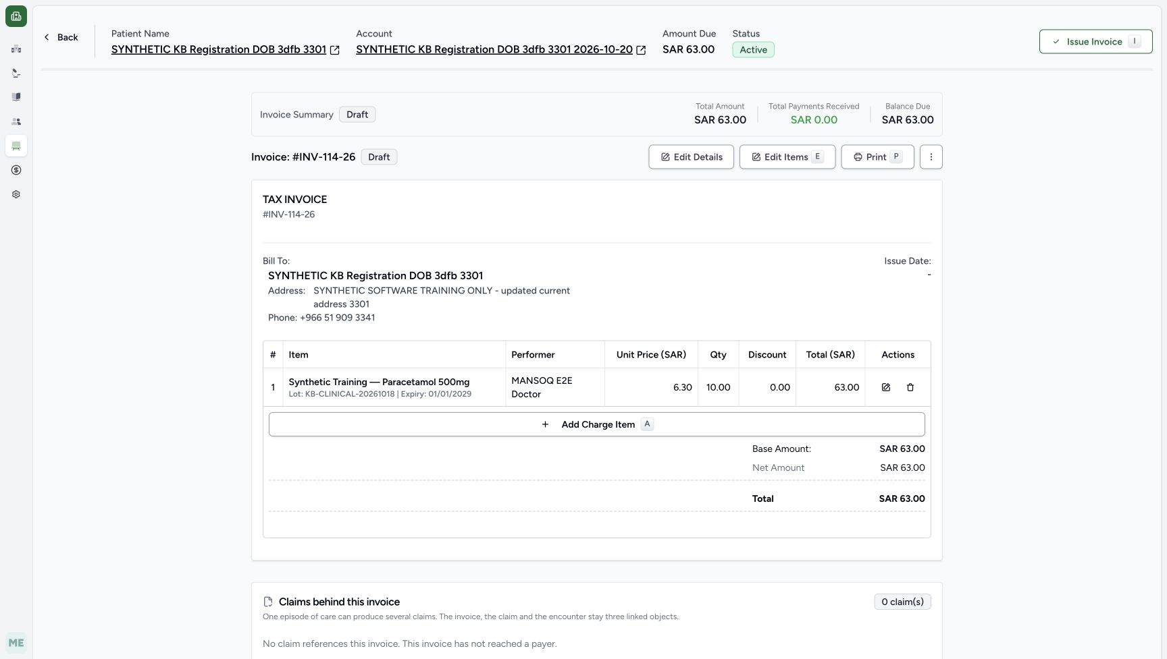This screenshot has width=1167, height=659.
Task: Open the facility organization sidebar icon
Action: click(x=16, y=49)
